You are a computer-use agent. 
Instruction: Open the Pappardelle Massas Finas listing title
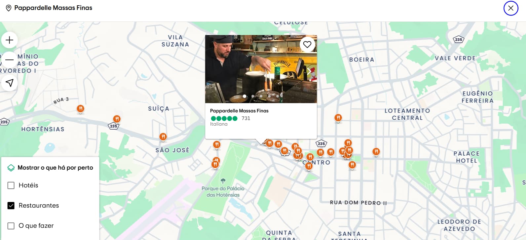[x=239, y=111]
